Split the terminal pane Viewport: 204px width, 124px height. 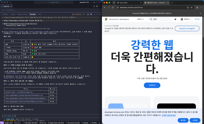88,14
